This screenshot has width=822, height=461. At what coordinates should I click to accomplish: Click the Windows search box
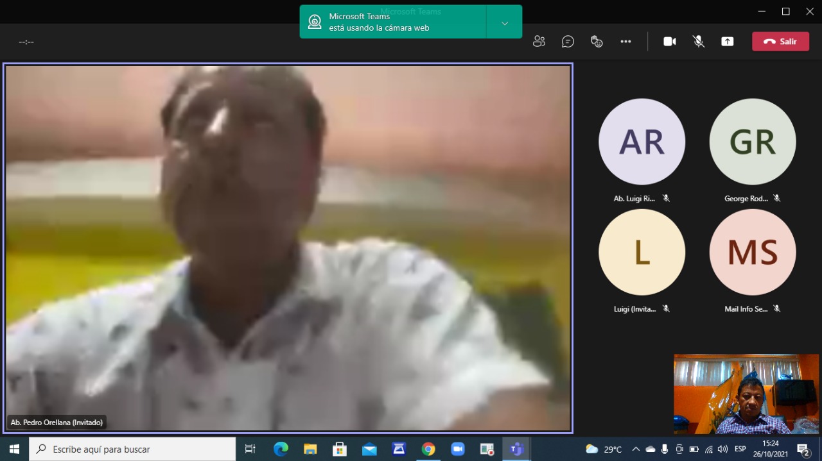[x=132, y=449]
